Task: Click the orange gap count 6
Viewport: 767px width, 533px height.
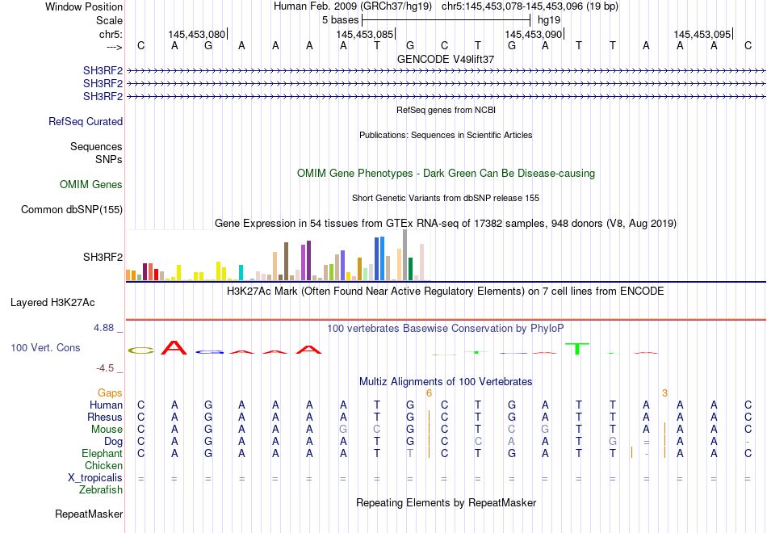Action: click(429, 393)
